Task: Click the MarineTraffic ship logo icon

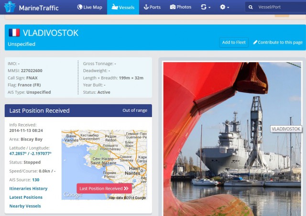Action: coord(10,7)
